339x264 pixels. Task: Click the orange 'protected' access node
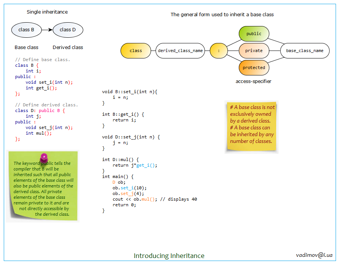pos(254,68)
